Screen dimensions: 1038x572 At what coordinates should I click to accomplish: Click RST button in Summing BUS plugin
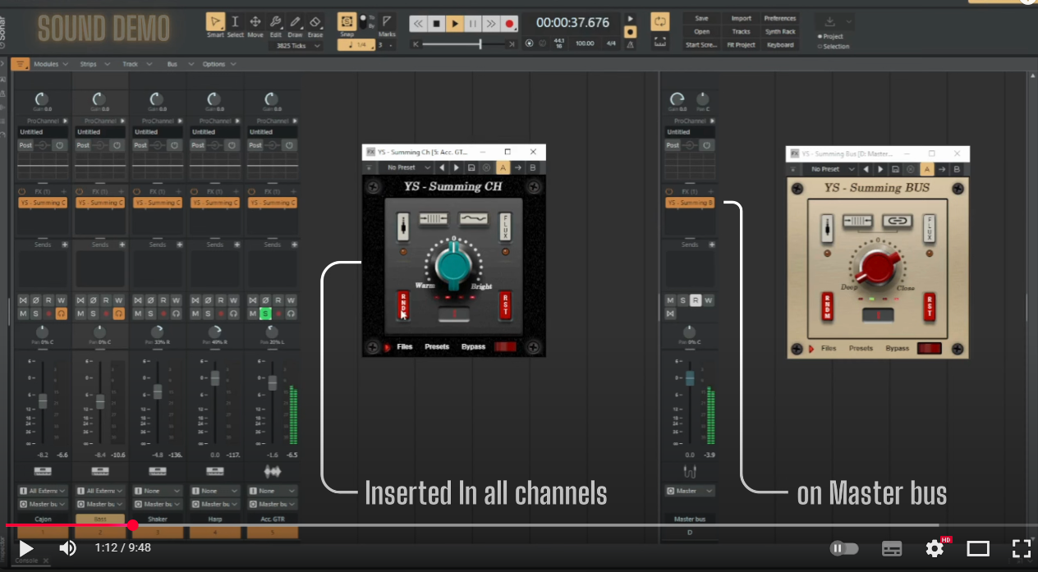930,306
